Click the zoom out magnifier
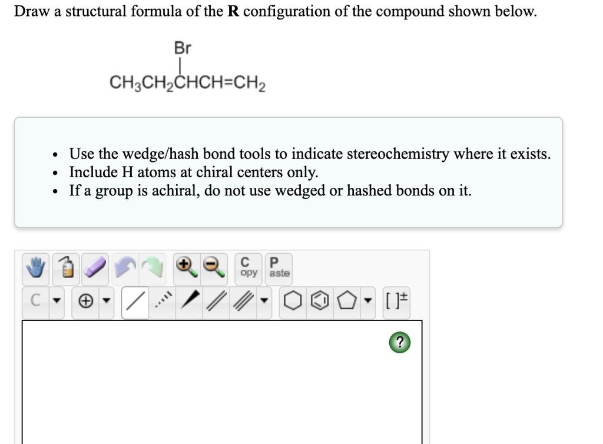This screenshot has width=603, height=444. (211, 269)
